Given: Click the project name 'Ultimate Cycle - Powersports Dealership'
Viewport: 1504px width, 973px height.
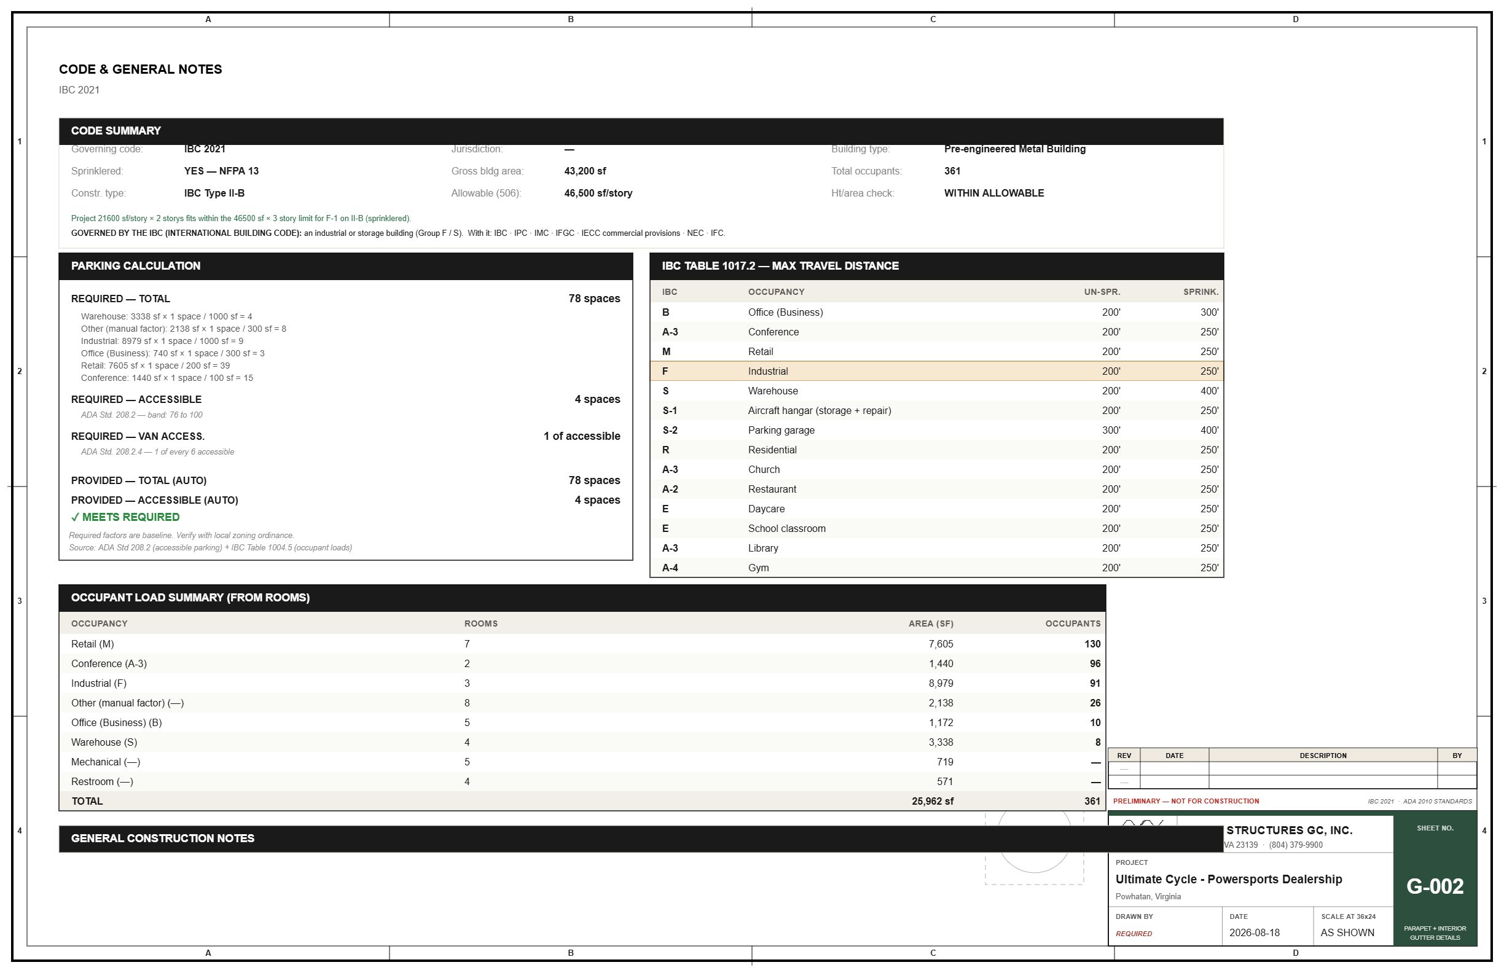Looking at the screenshot, I should pos(1229,879).
